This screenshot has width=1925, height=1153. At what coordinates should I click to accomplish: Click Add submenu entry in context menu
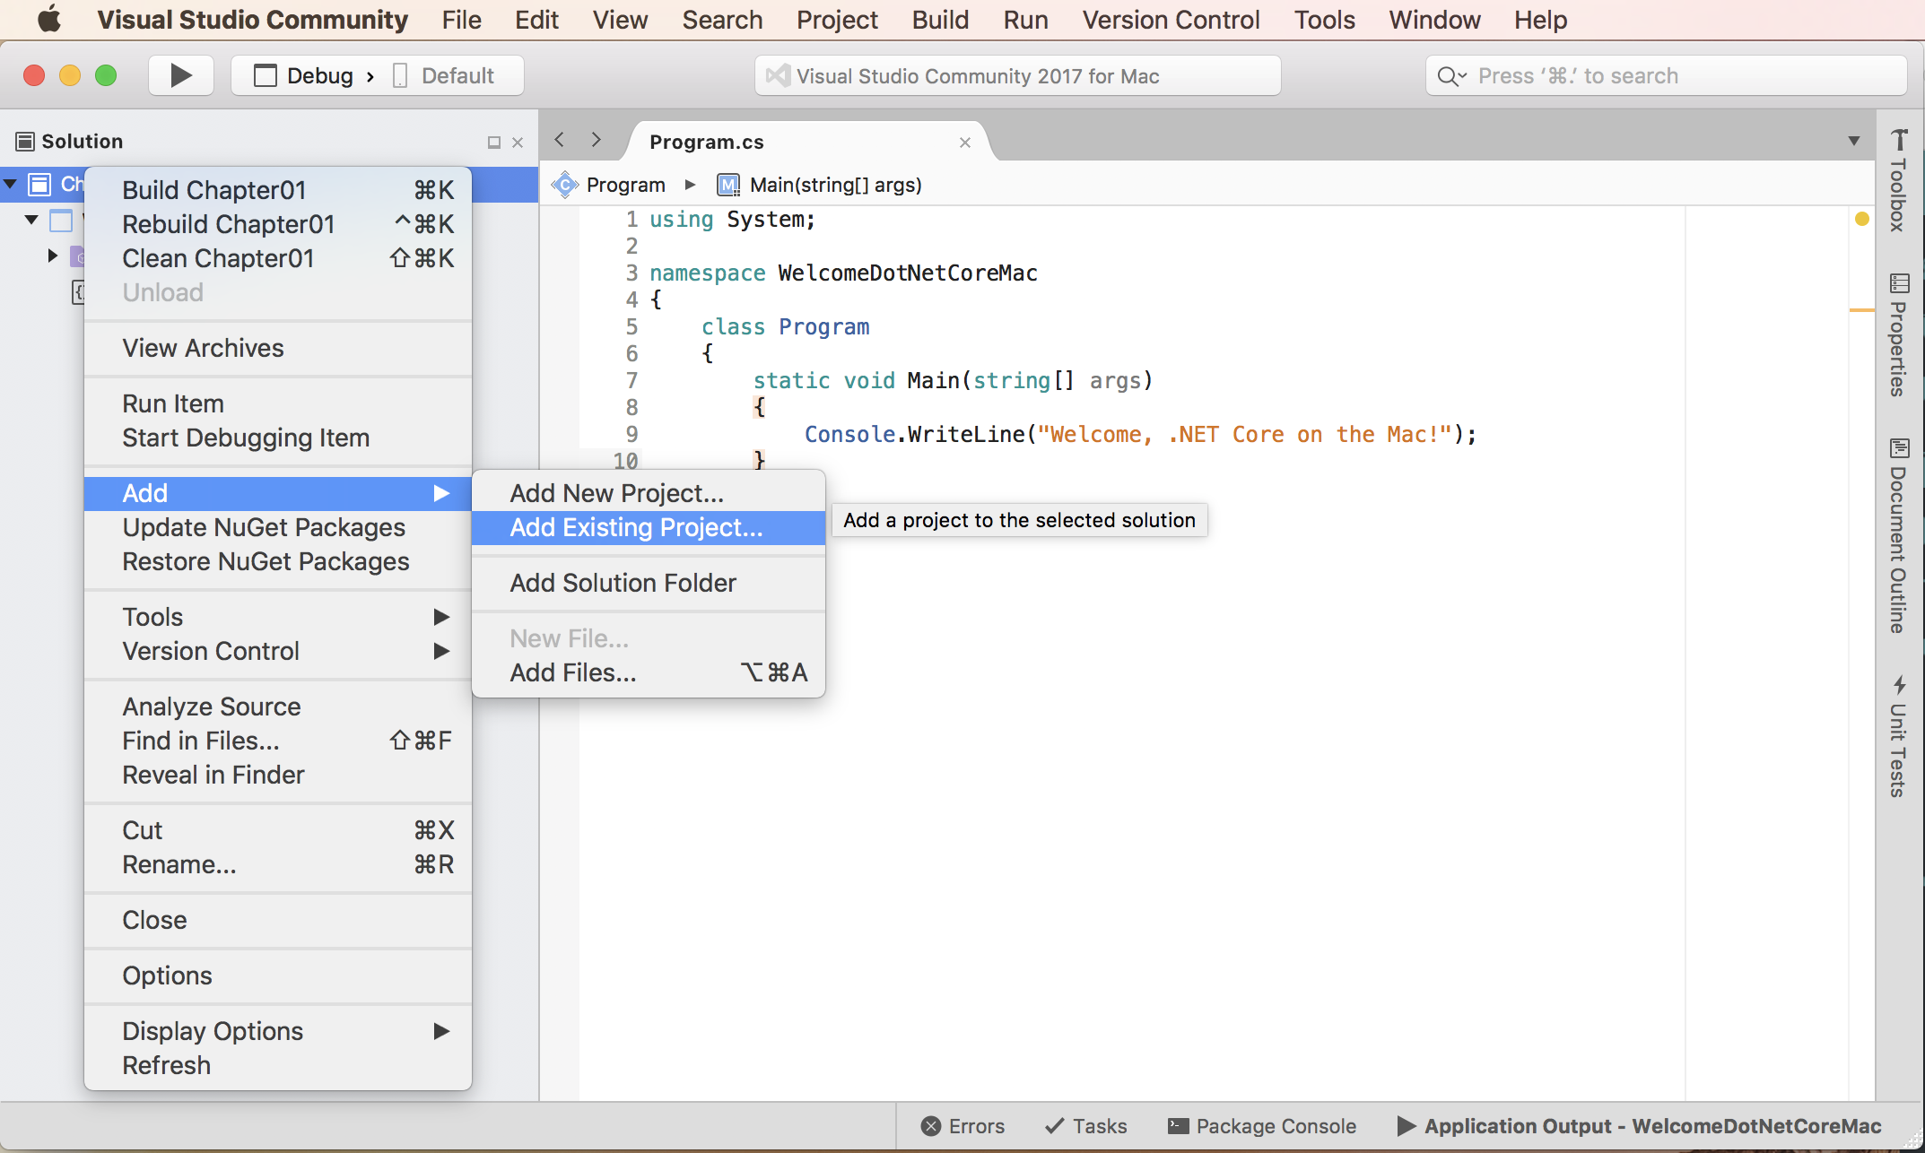[x=278, y=493]
